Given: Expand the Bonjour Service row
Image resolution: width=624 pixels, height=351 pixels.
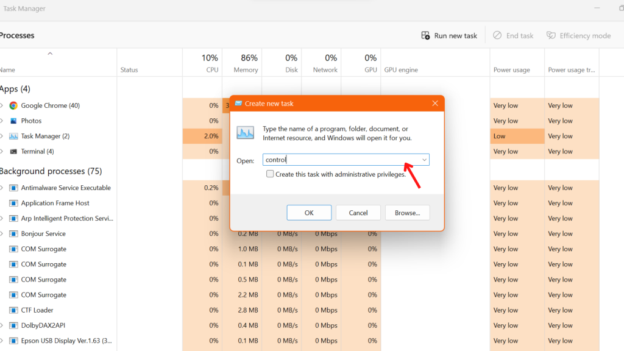Looking at the screenshot, I should click(x=2, y=233).
